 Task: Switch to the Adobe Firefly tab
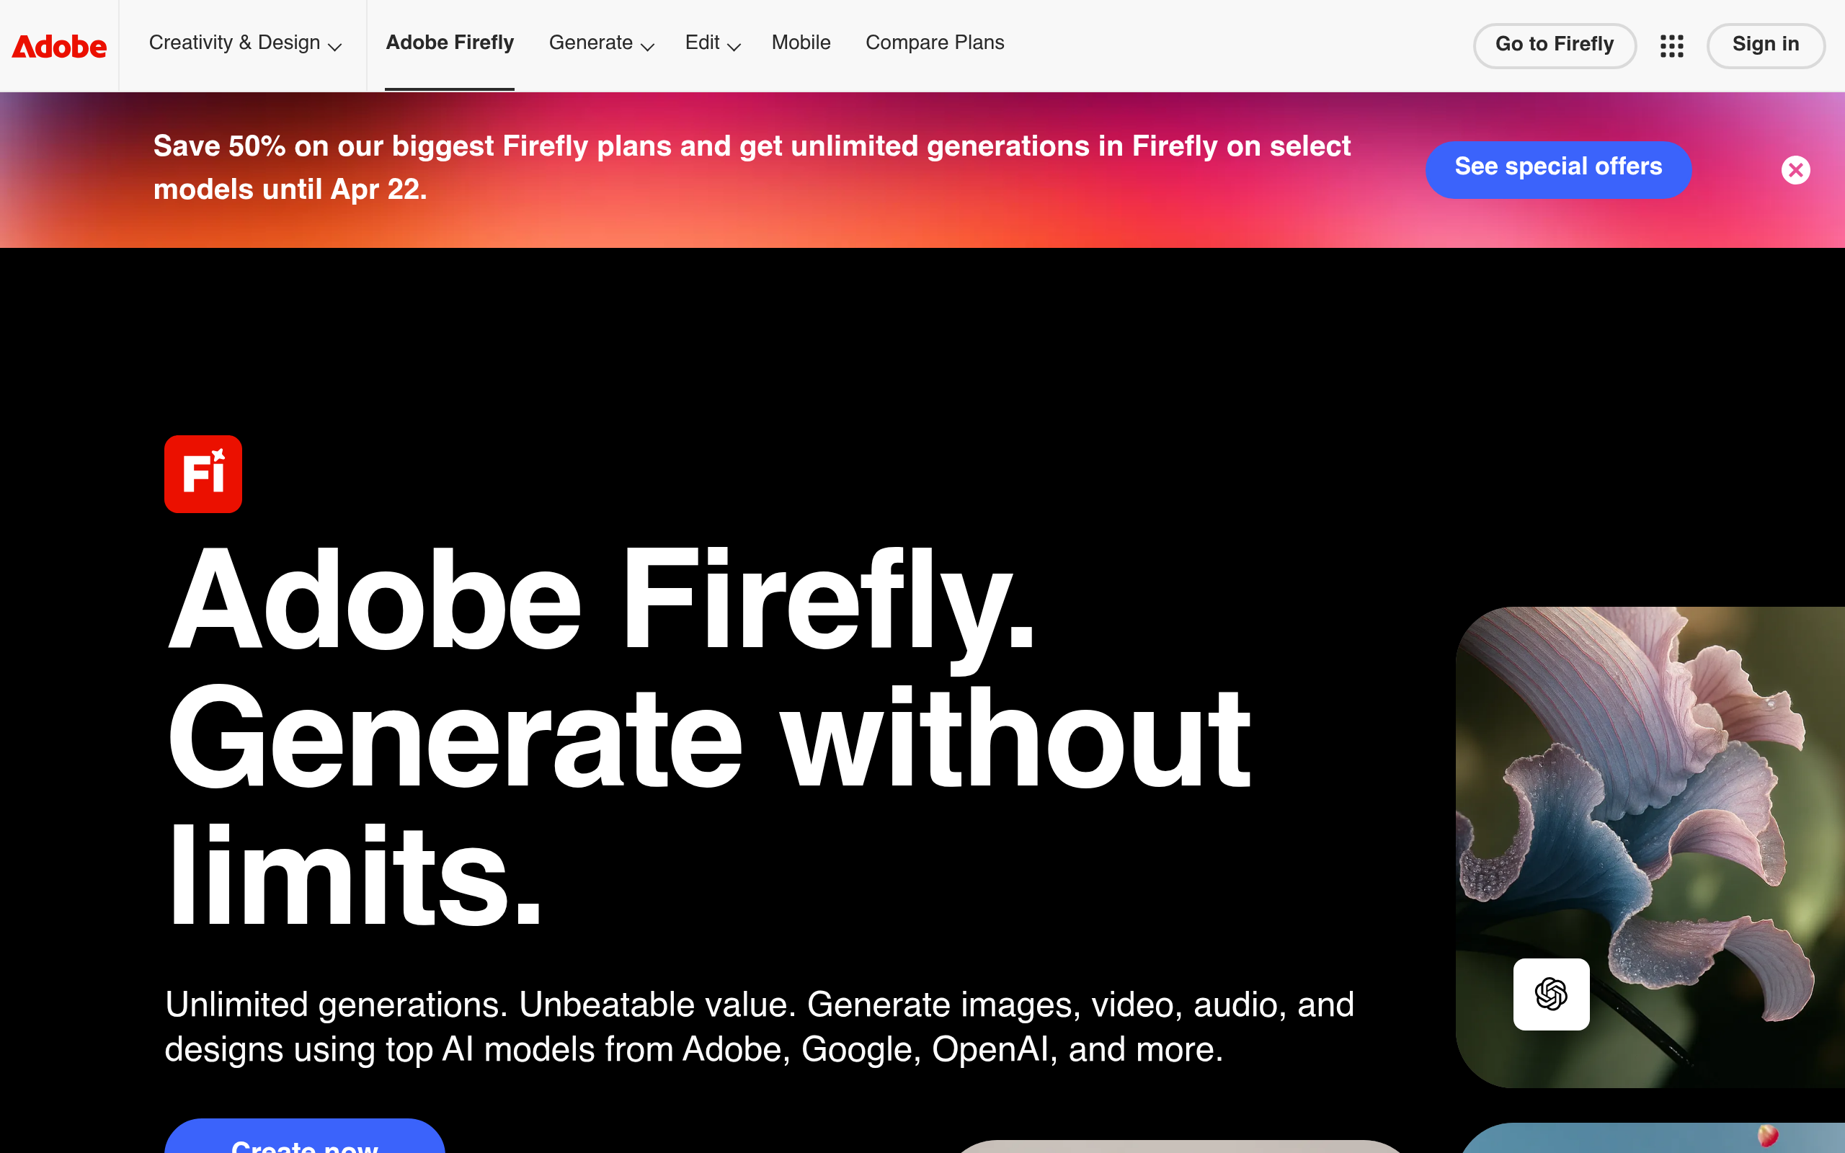(x=449, y=43)
